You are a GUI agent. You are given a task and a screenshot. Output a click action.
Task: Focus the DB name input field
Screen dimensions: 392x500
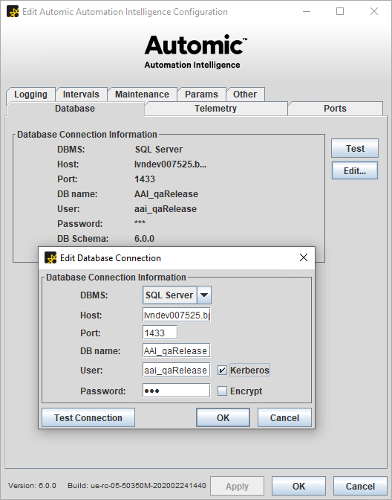[x=177, y=350]
